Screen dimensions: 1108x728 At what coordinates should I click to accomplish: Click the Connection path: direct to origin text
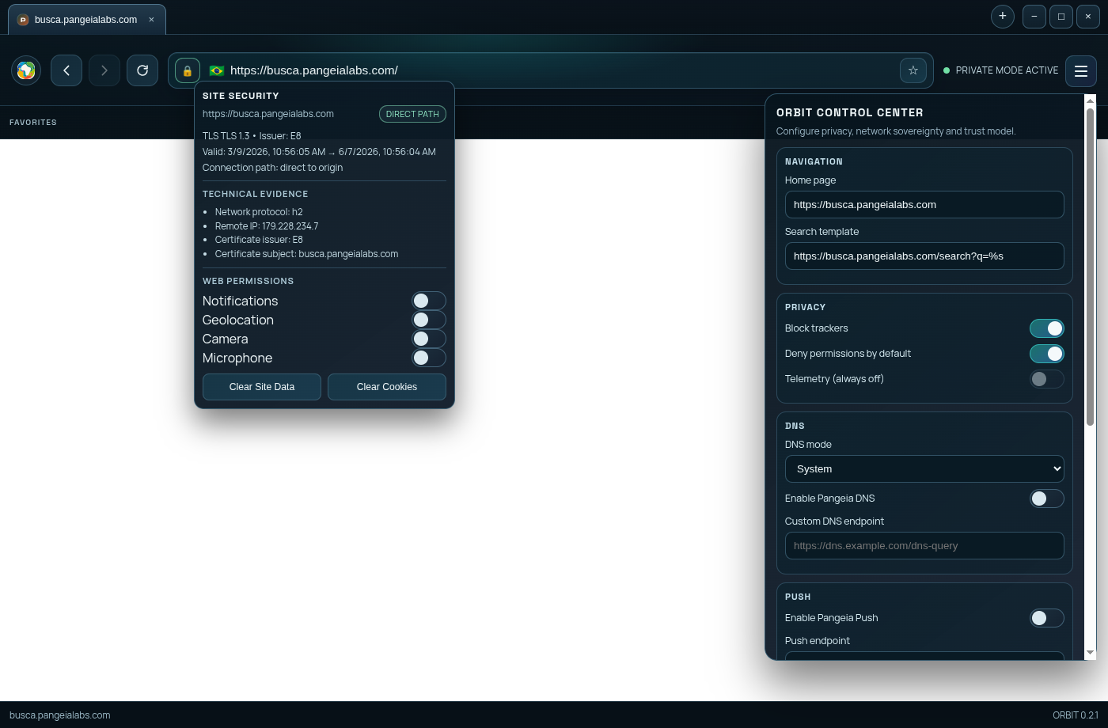pyautogui.click(x=272, y=168)
